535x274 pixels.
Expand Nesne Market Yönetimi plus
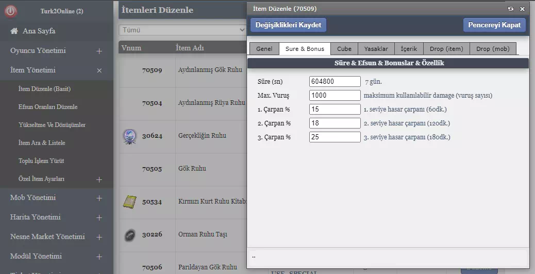[99, 237]
